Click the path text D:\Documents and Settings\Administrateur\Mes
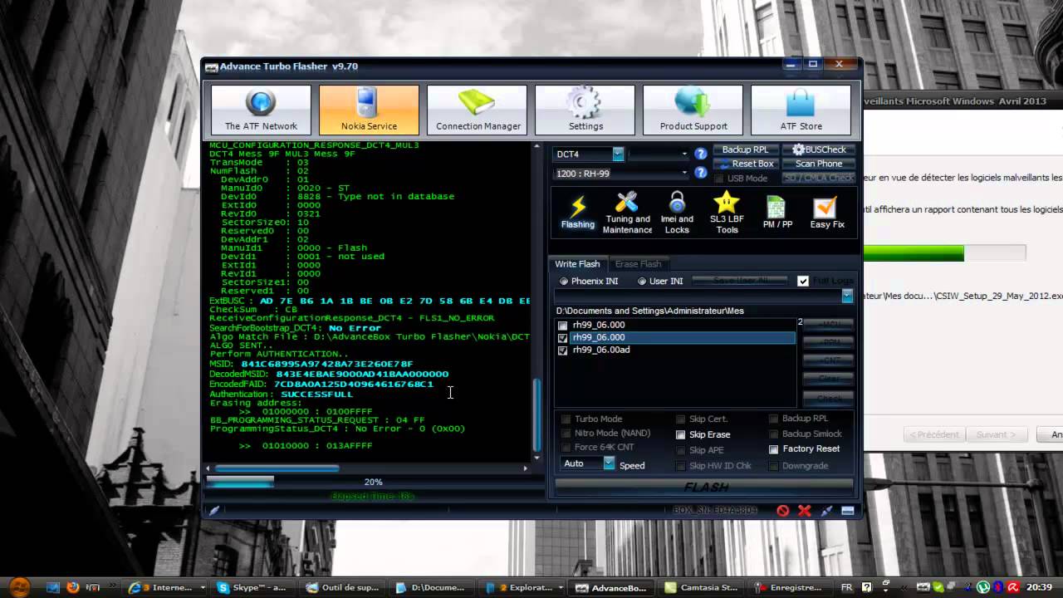This screenshot has height=598, width=1063. pos(649,311)
